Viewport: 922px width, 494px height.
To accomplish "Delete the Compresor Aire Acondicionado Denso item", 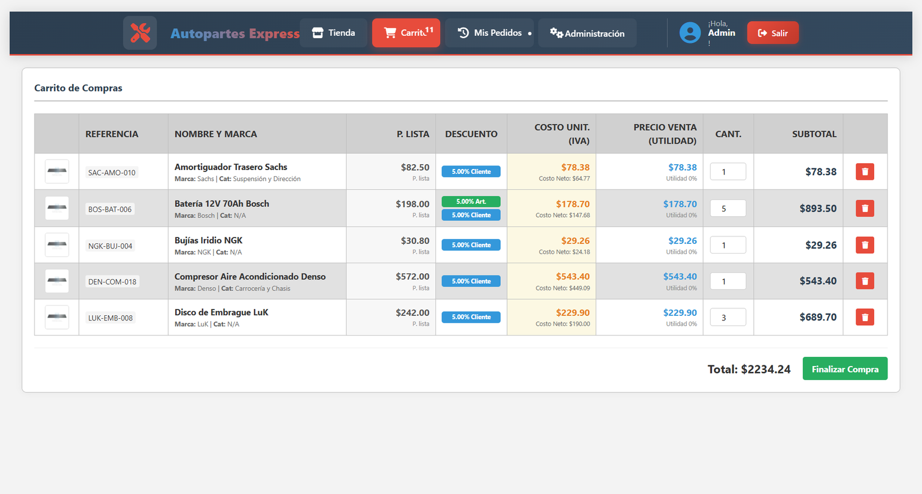I will point(864,281).
